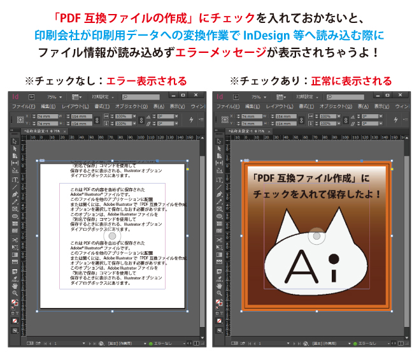Toggle split layout view in cat-artwork status bar
The image size is (419, 357).
pyautogui.click(x=401, y=344)
